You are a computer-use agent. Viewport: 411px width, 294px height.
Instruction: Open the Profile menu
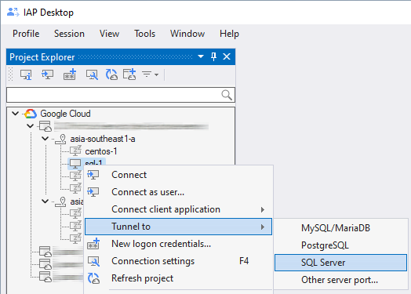[26, 34]
